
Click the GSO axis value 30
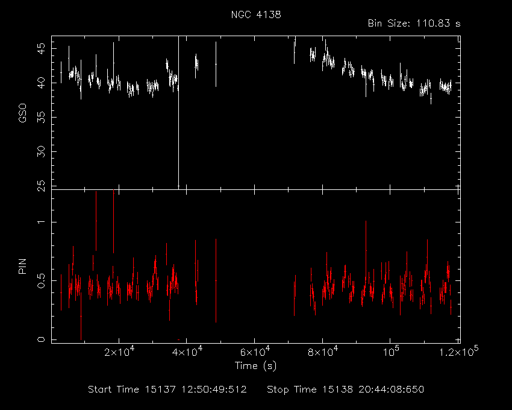click(41, 151)
